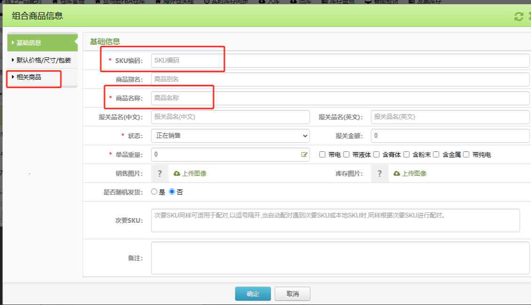Check the 含金属 checkbox

[436, 154]
